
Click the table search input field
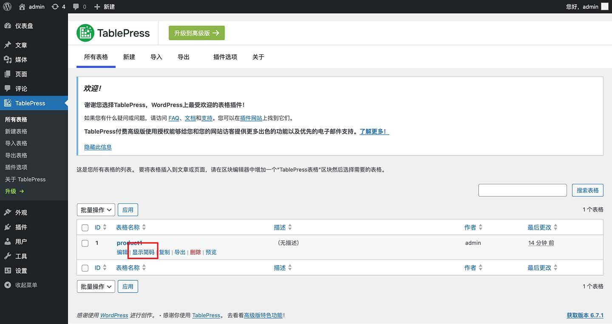click(523, 190)
